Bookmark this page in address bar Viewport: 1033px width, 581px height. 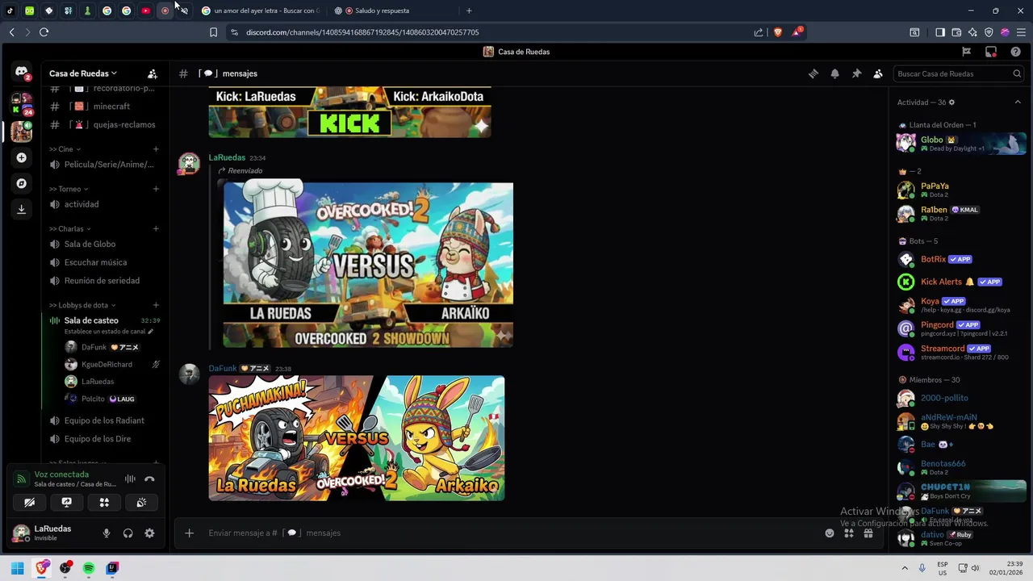click(x=213, y=32)
